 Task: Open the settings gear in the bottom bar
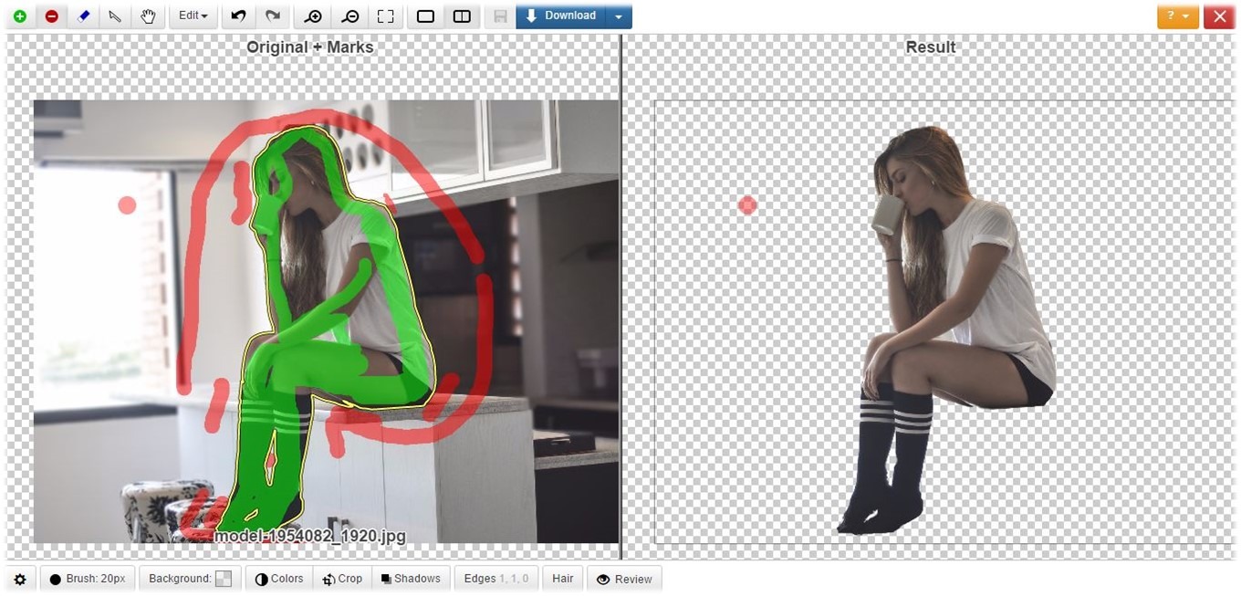tap(20, 579)
